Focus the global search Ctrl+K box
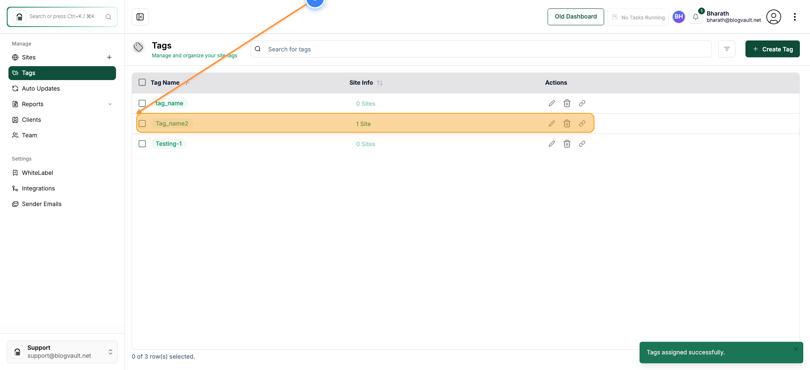Viewport: 810px width, 370px height. tap(62, 17)
